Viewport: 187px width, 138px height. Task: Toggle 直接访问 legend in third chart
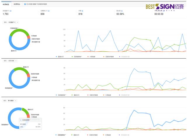coord(75,135)
